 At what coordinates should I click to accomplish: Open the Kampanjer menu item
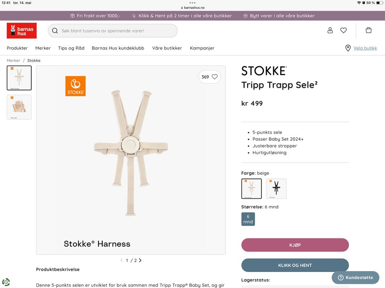[x=202, y=48]
